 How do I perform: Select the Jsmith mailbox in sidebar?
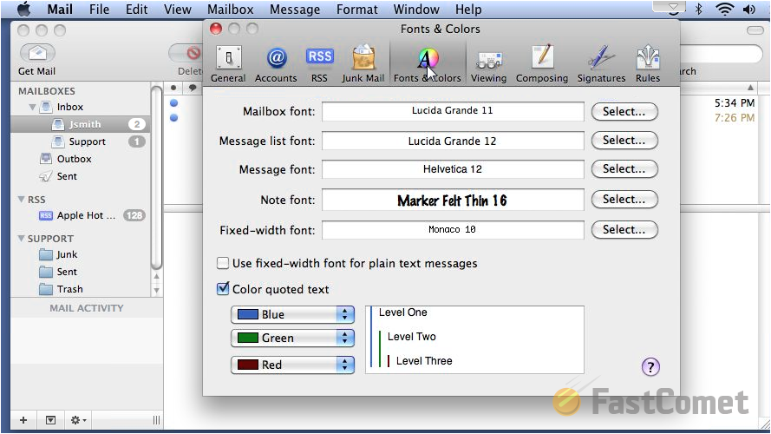click(85, 124)
